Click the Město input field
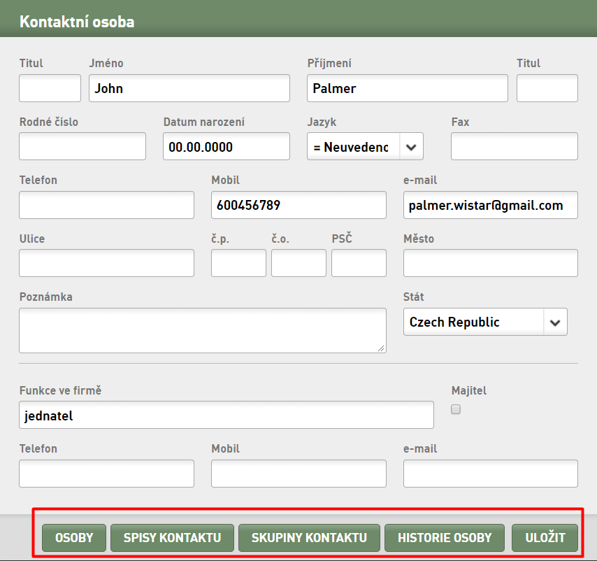 tap(491, 263)
